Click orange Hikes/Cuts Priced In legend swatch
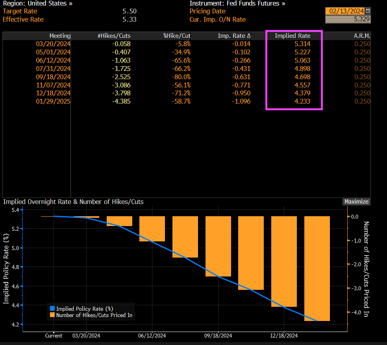The width and height of the screenshot is (387, 345). point(52,315)
